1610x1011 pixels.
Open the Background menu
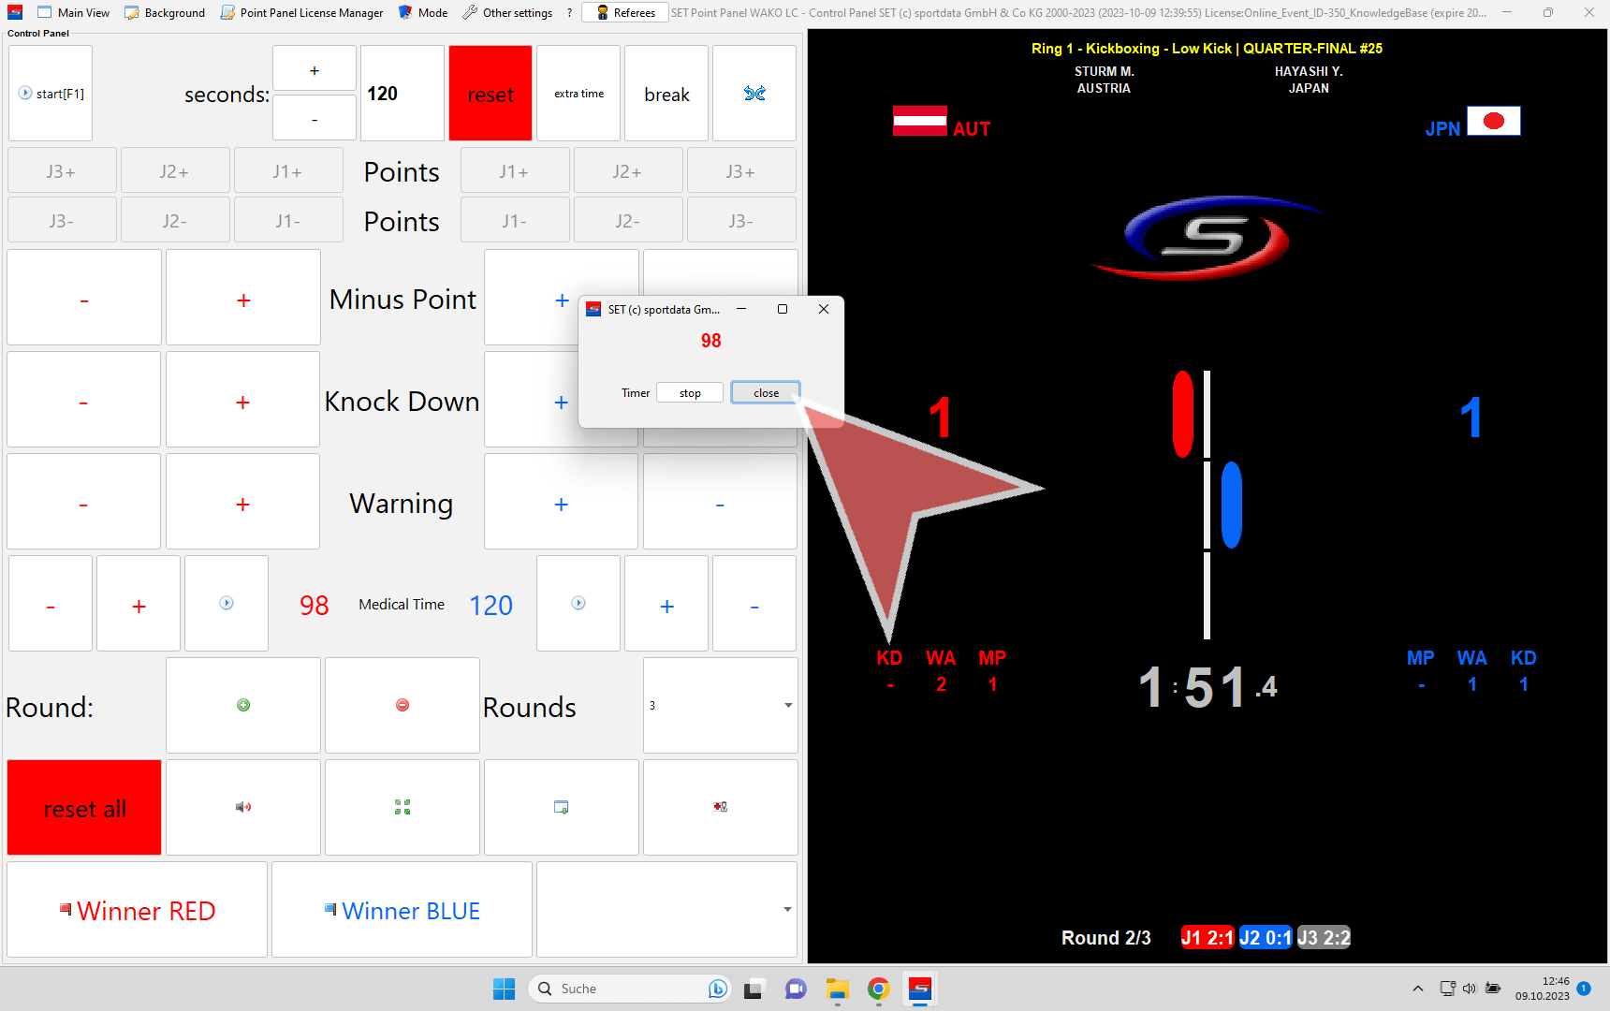point(165,13)
